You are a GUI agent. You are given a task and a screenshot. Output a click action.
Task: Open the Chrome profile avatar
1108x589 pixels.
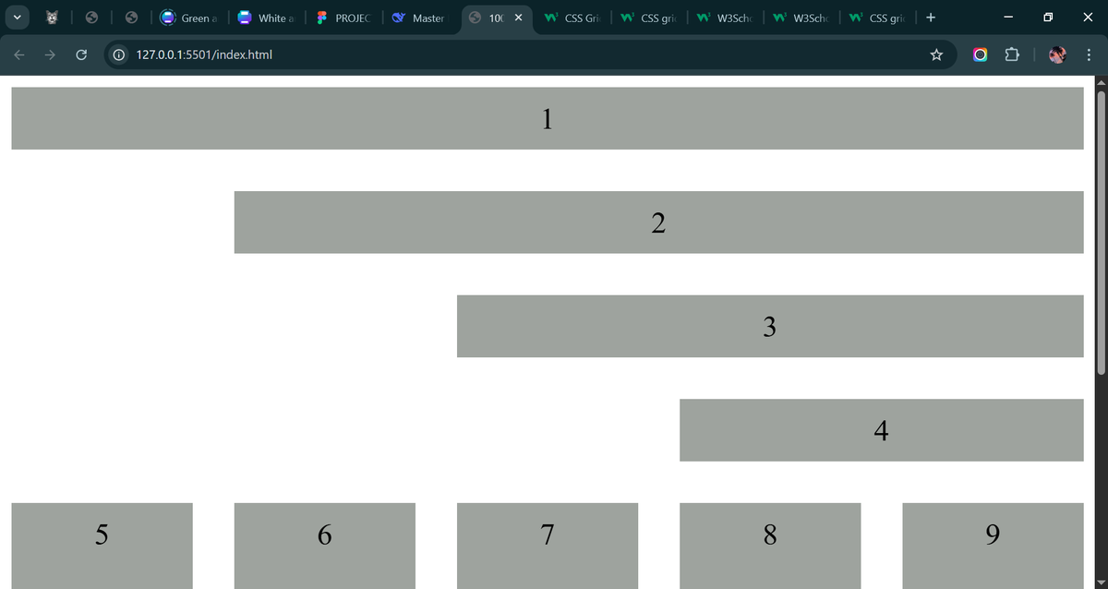coord(1055,54)
